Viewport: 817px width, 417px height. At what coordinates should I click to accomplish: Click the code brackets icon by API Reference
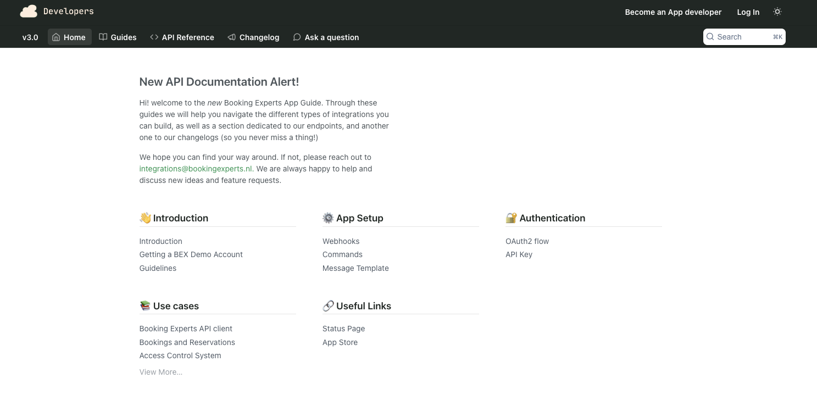pos(154,37)
